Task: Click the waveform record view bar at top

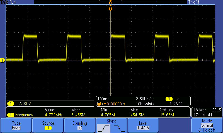Action: tap(110, 2)
